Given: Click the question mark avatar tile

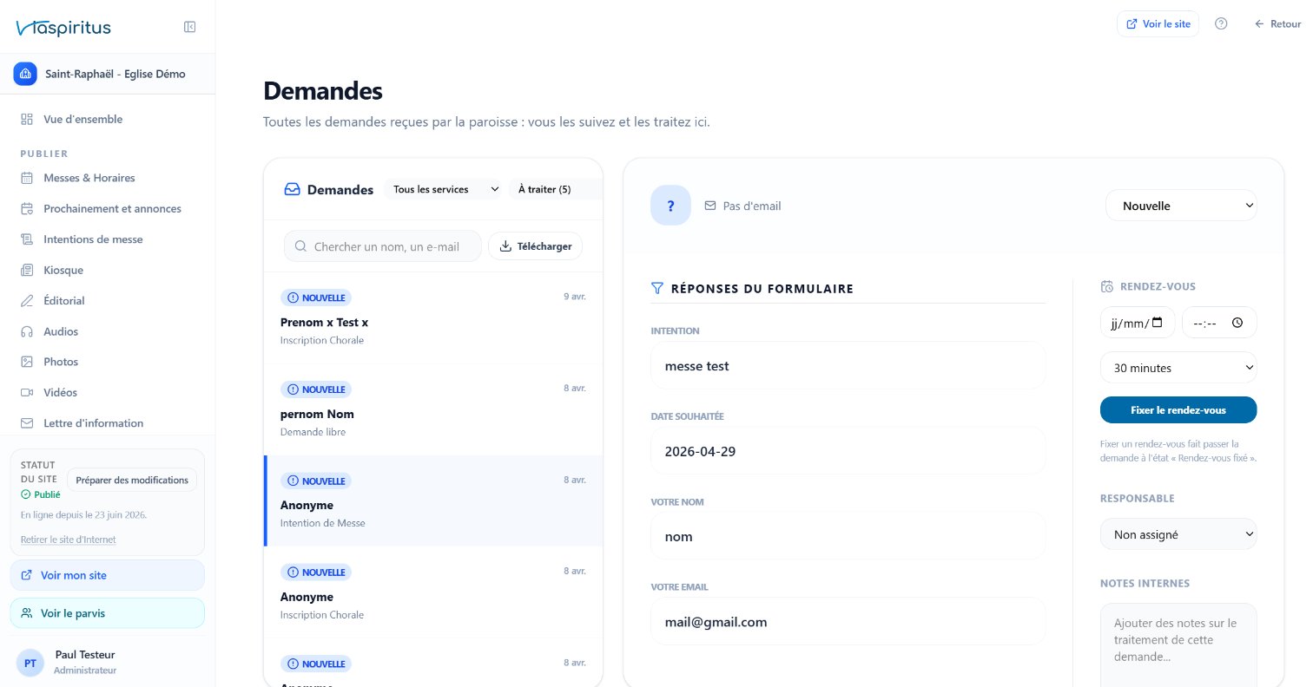Looking at the screenshot, I should [x=670, y=206].
